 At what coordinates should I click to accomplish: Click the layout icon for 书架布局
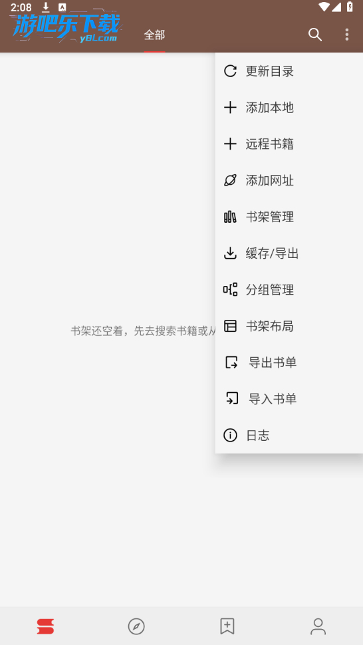[x=230, y=326]
